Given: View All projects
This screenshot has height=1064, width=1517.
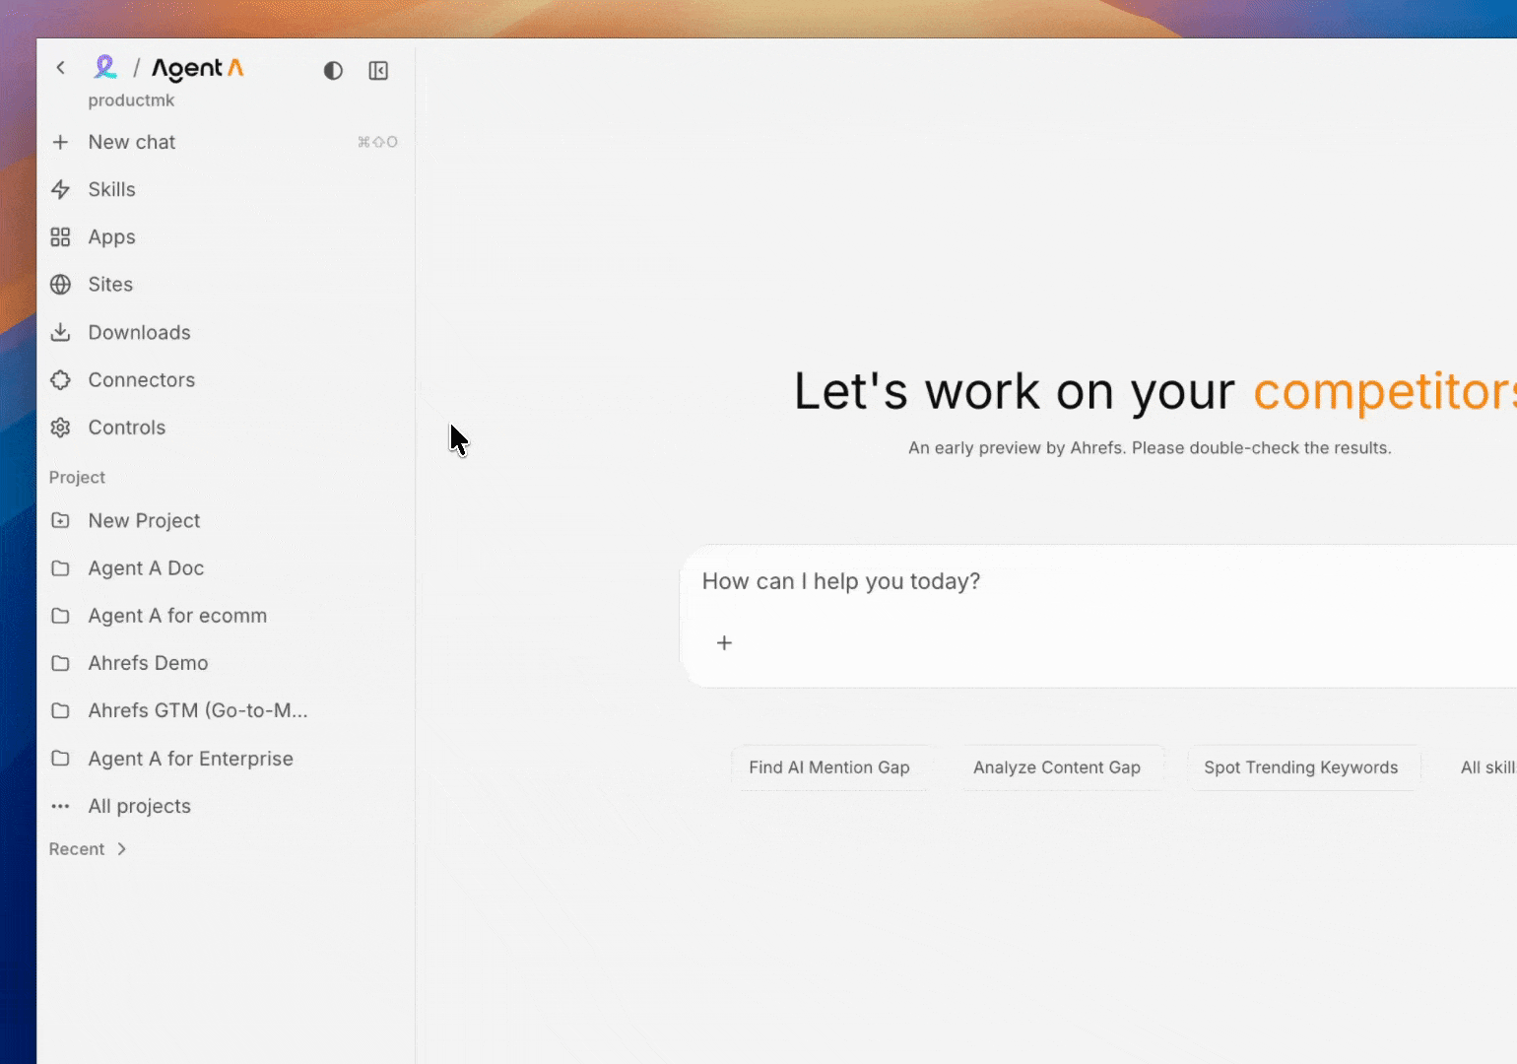Looking at the screenshot, I should coord(225,806).
